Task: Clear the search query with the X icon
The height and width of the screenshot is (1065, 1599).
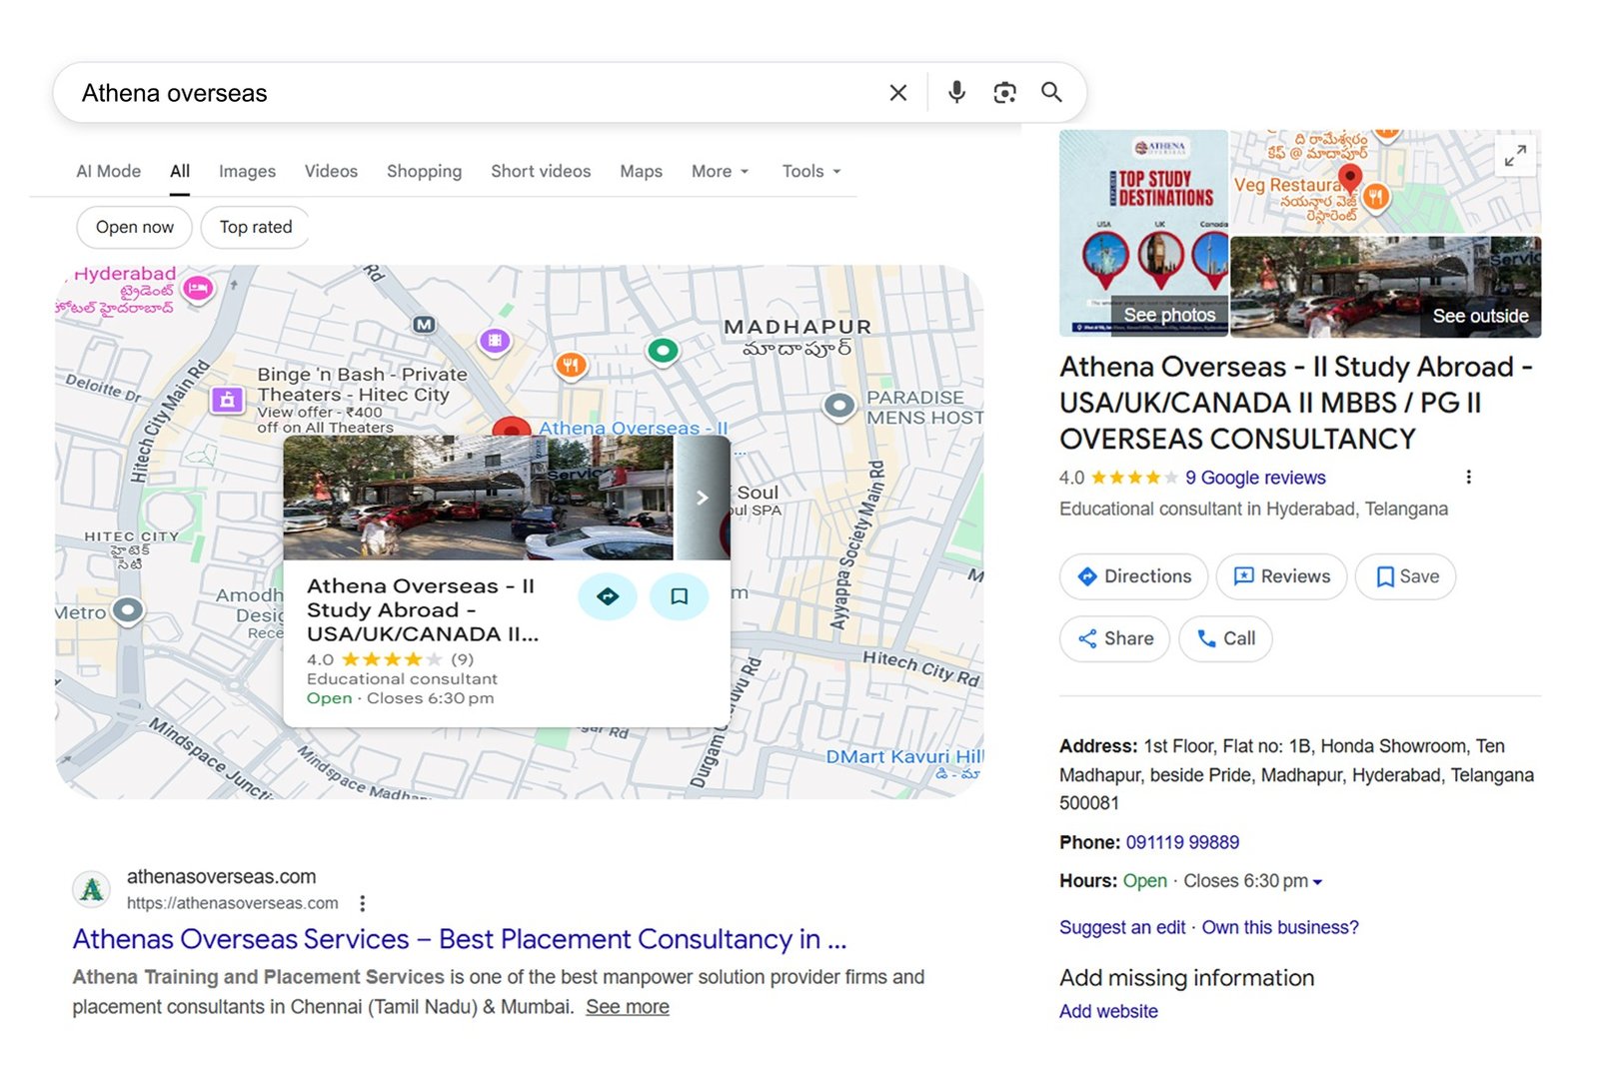Action: (x=897, y=91)
